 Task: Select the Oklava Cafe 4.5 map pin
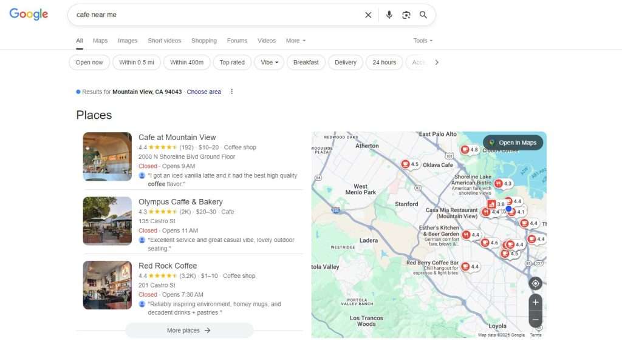410,164
